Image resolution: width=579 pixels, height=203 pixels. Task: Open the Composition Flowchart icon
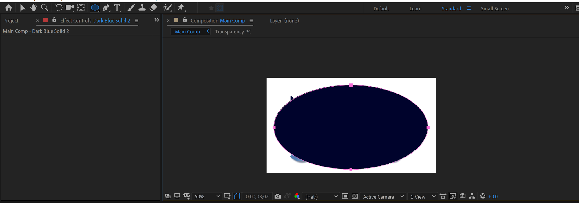[472, 196]
